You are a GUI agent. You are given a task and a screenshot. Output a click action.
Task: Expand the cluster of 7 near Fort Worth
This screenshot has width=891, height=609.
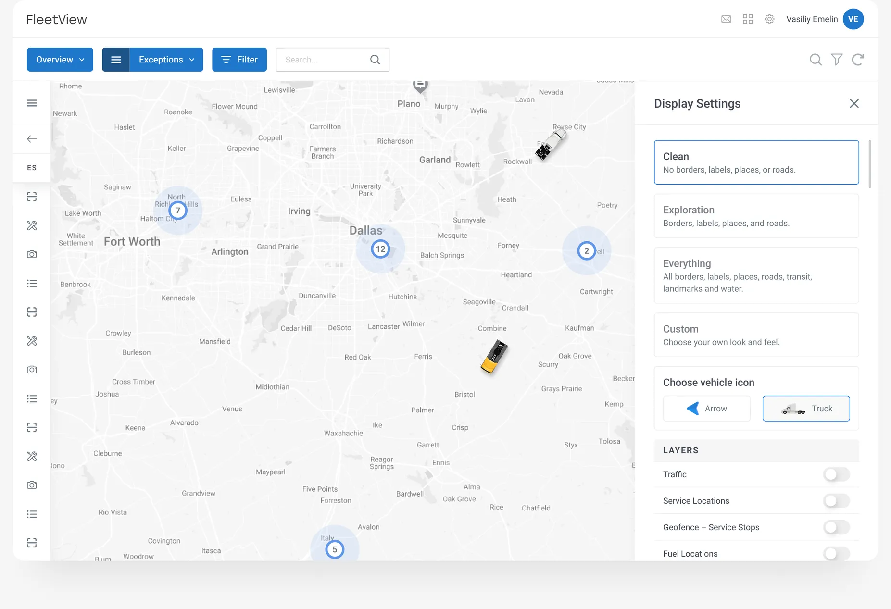tap(178, 211)
